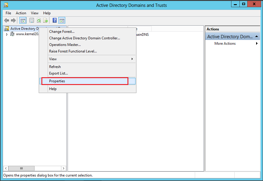Open the View menu in menu bar

pyautogui.click(x=35, y=13)
